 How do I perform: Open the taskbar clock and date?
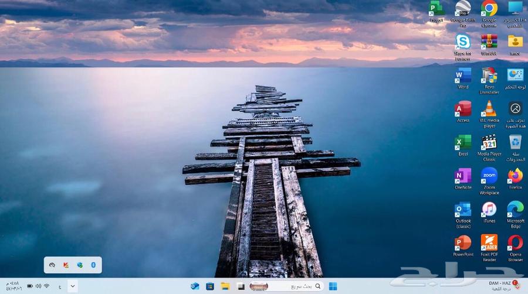(13, 286)
